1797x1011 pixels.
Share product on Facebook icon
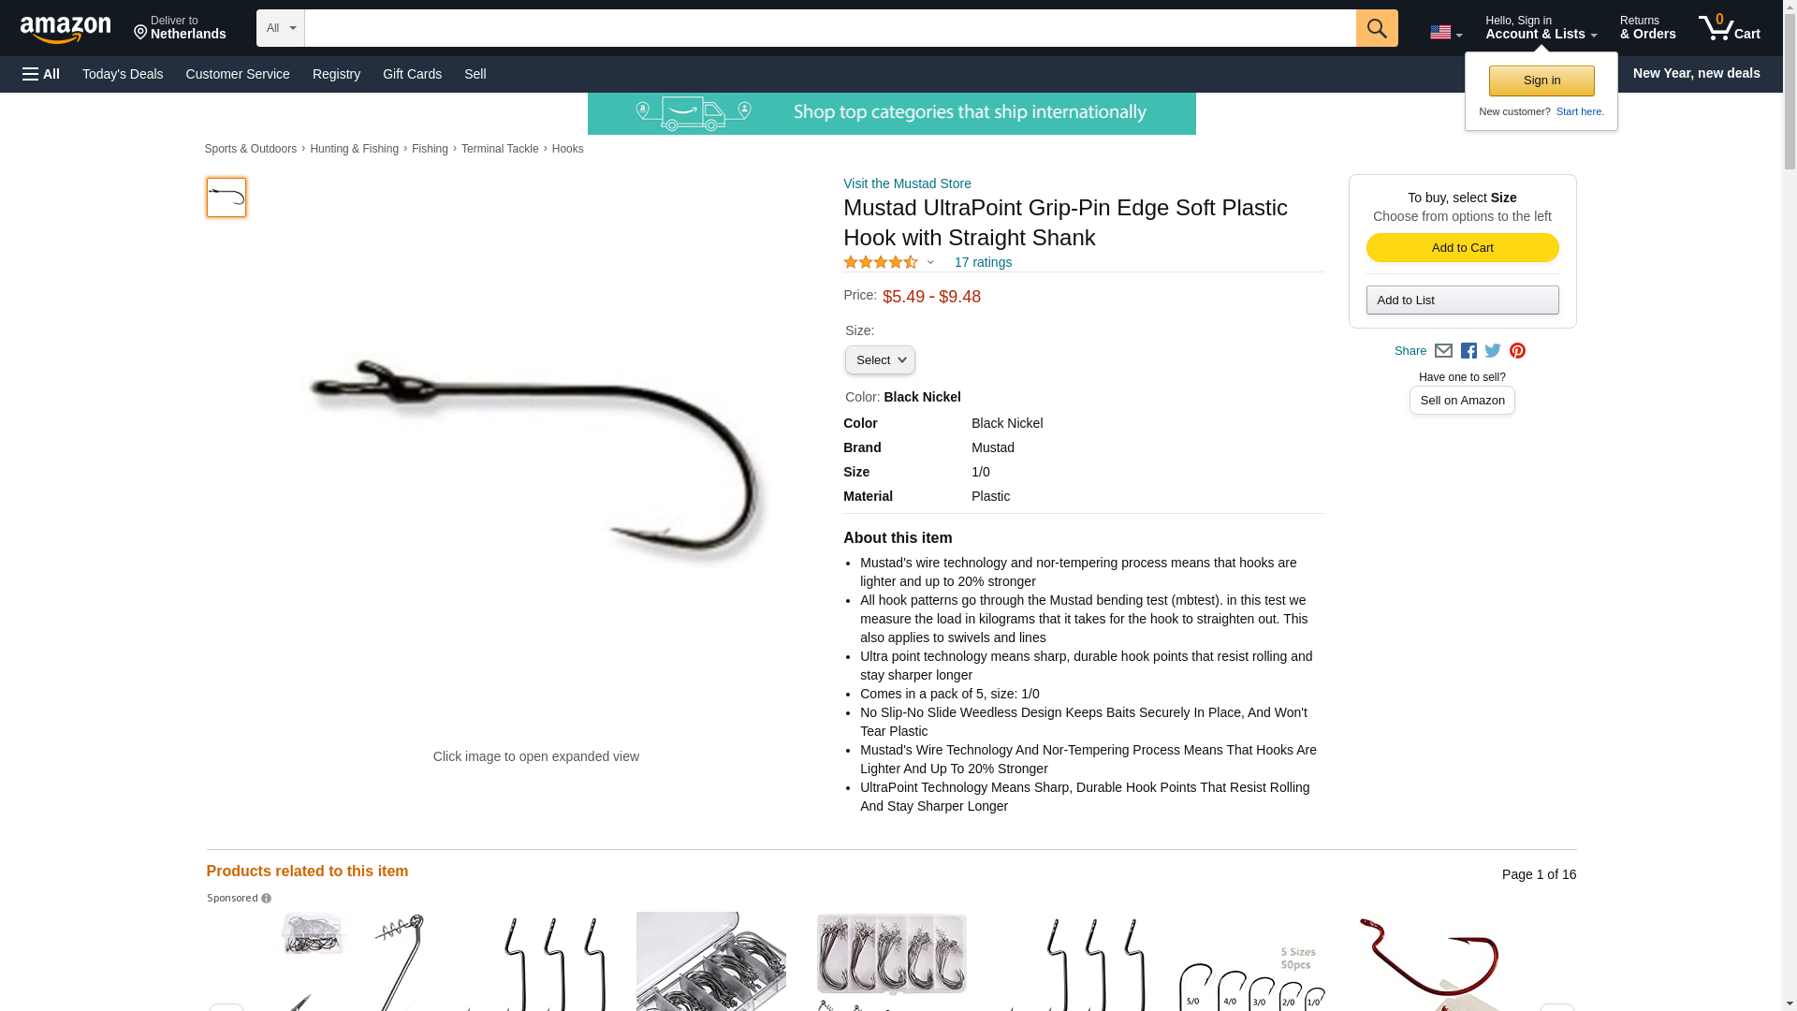coord(1468,351)
